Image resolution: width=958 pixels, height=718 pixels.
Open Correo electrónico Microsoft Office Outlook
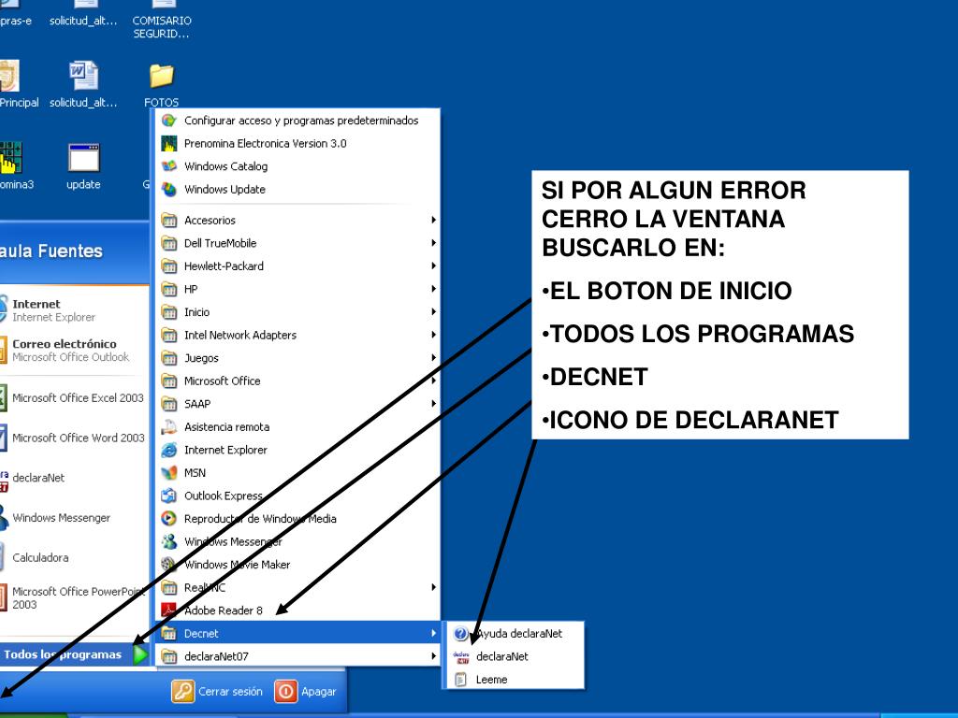coord(73,351)
